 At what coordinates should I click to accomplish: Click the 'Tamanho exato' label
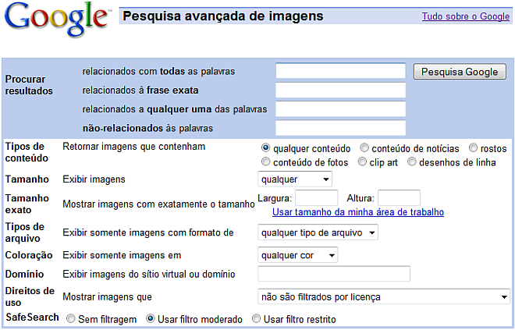point(27,204)
